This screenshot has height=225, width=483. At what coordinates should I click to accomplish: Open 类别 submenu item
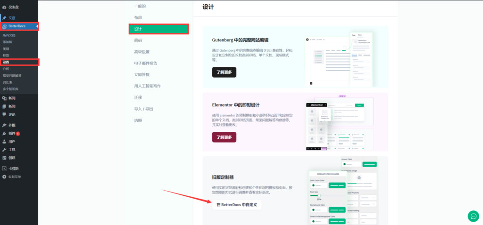point(6,49)
